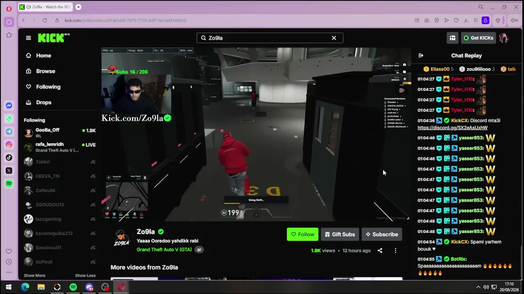Open DEEVA_TN channel
524x294 pixels.
[60, 176]
